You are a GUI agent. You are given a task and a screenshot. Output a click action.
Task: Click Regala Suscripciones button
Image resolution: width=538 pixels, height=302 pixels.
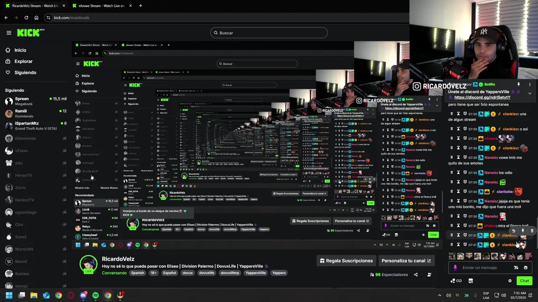(346, 261)
